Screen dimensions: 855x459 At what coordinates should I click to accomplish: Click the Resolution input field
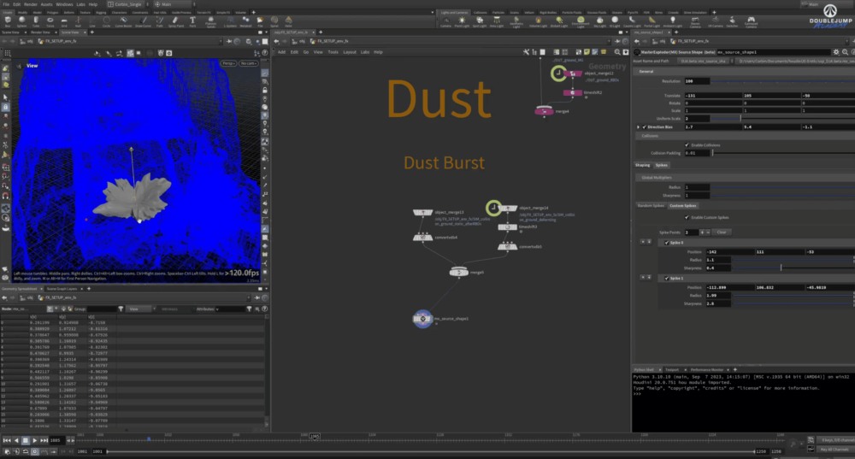(697, 81)
